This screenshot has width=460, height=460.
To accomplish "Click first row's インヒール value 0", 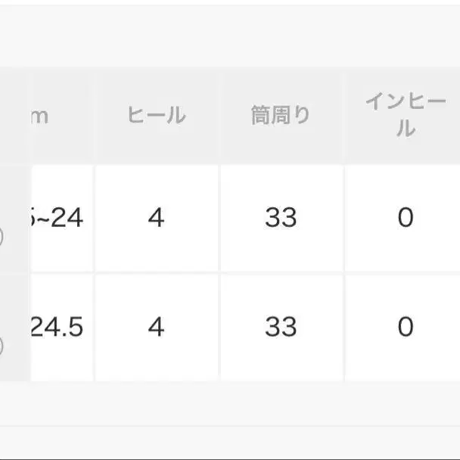I will click(x=405, y=219).
